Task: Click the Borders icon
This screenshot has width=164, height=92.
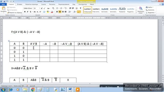Action: tap(78, 12)
